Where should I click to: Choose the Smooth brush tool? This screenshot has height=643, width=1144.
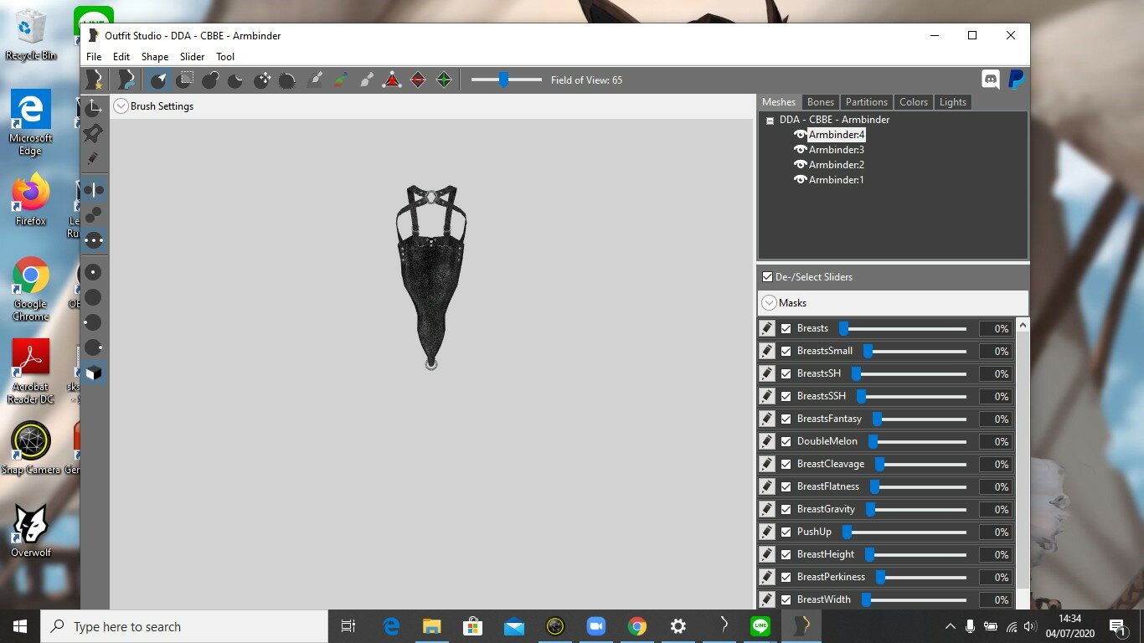[287, 80]
